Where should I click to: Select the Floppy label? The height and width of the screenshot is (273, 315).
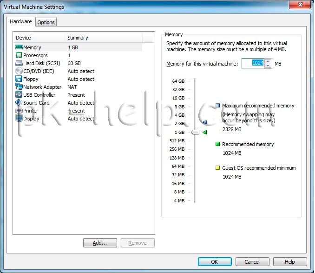tap(31, 79)
